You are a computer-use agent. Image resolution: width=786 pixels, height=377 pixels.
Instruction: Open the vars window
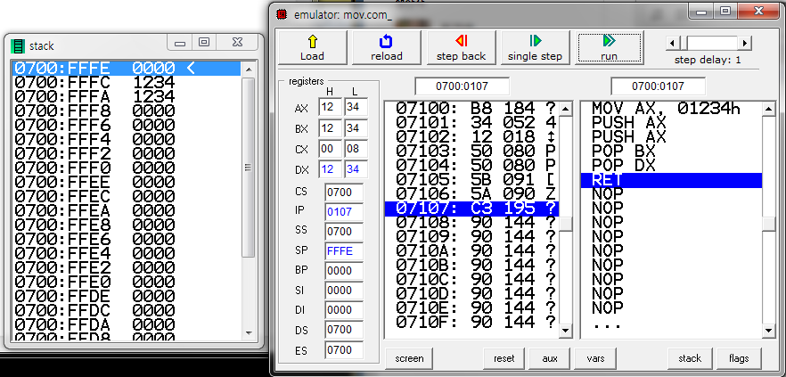[x=595, y=358]
